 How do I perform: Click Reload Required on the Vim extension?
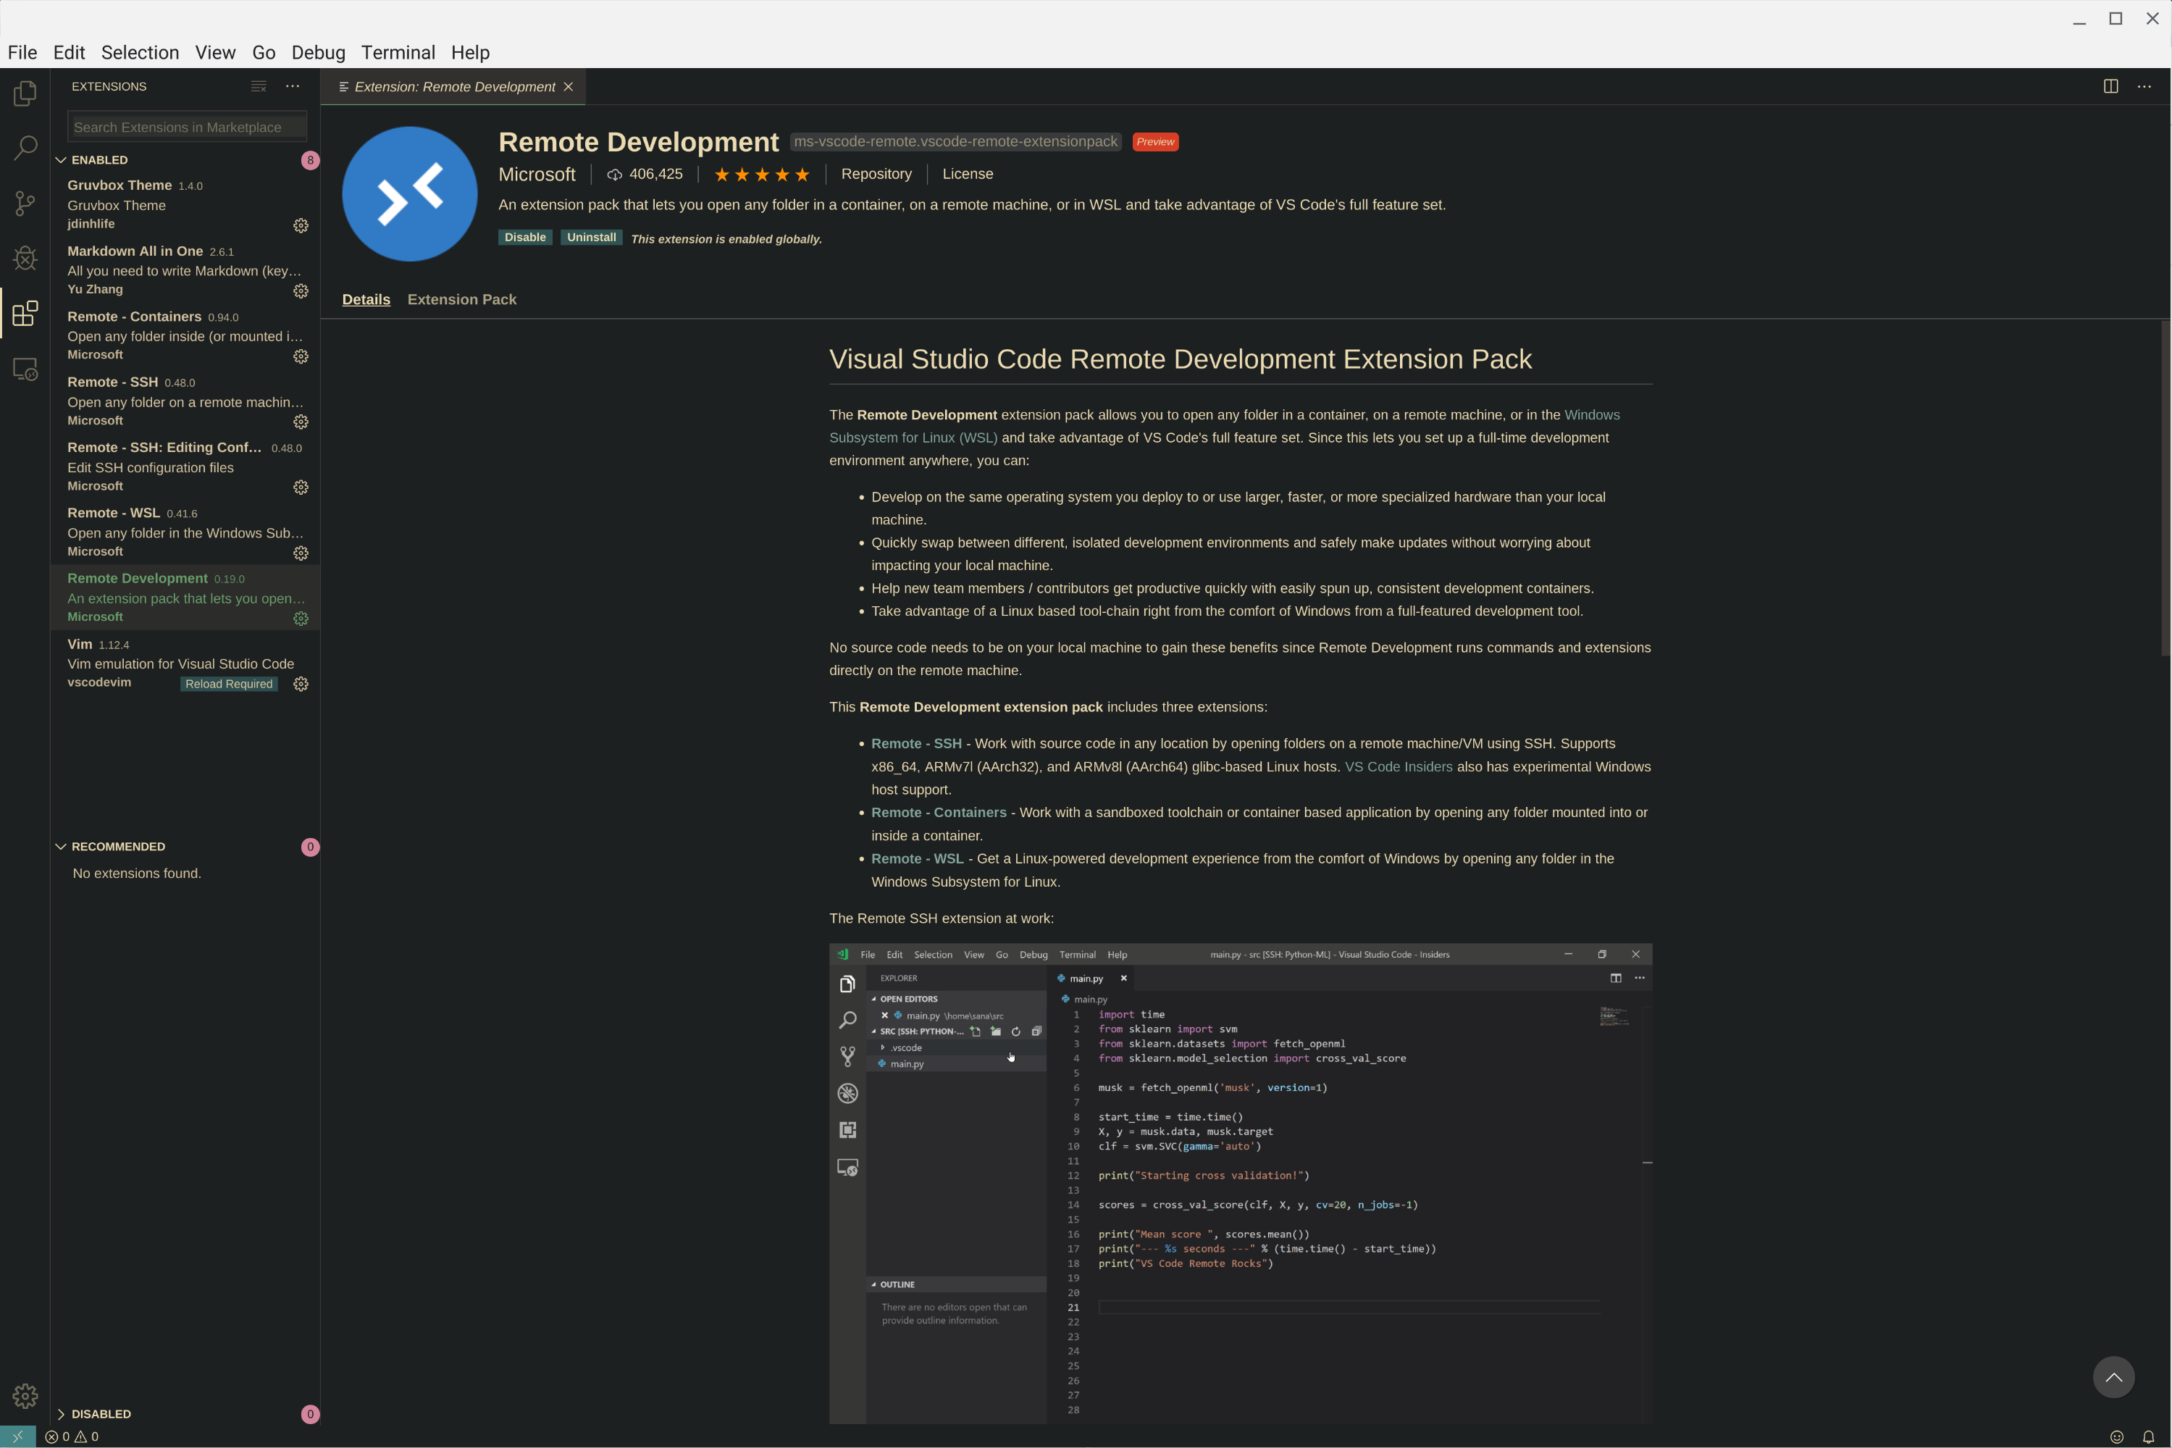227,683
